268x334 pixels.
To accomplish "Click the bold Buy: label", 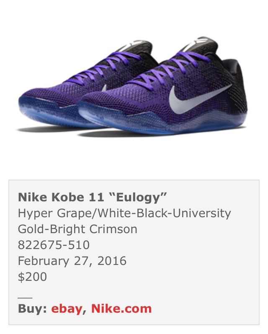I will 32,308.
